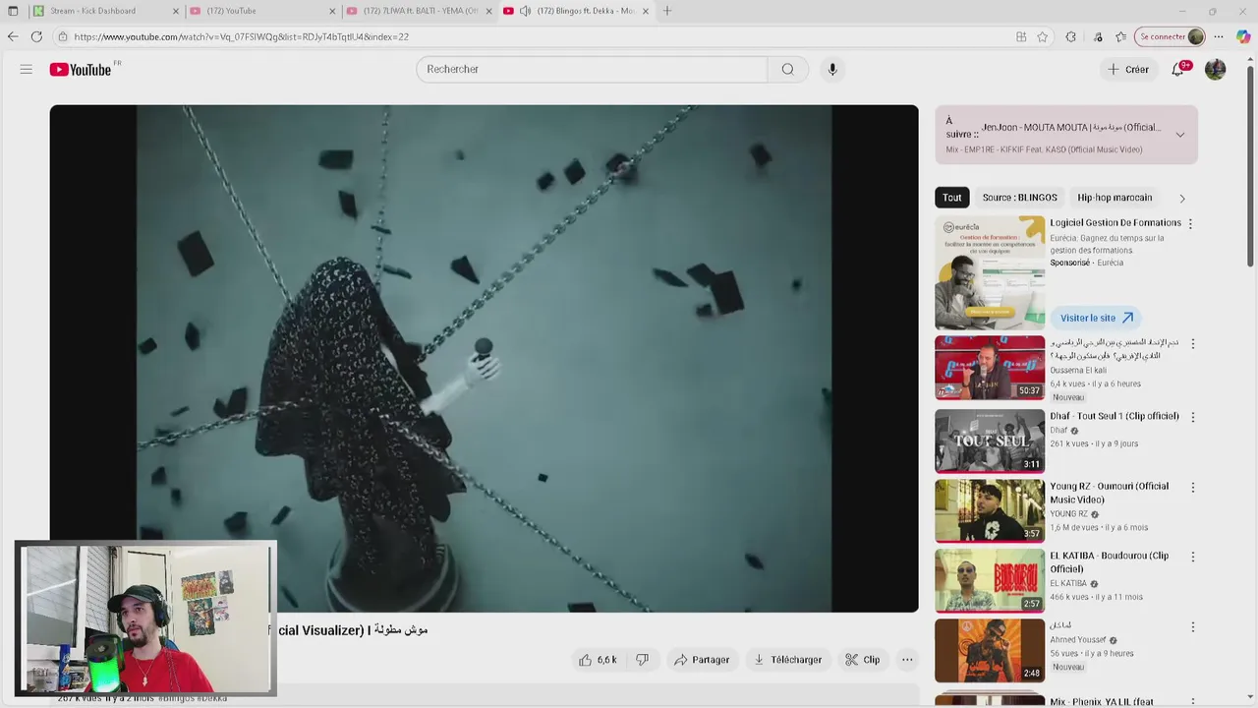Click the split screen icon in address bar

[1021, 36]
